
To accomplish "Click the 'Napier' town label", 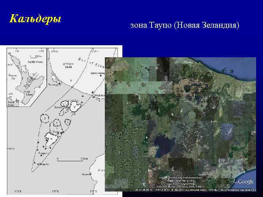I will [85, 174].
